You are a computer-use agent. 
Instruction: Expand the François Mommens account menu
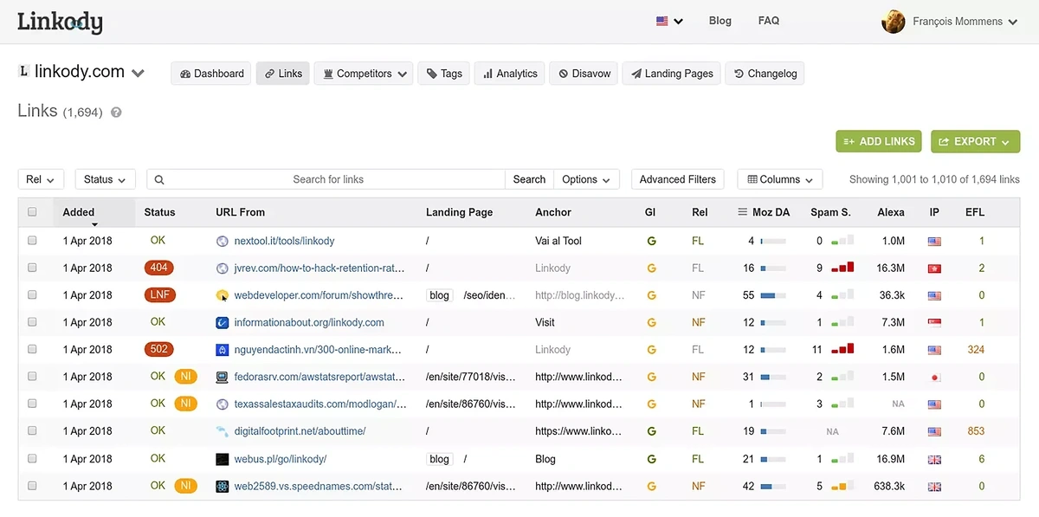tap(965, 22)
